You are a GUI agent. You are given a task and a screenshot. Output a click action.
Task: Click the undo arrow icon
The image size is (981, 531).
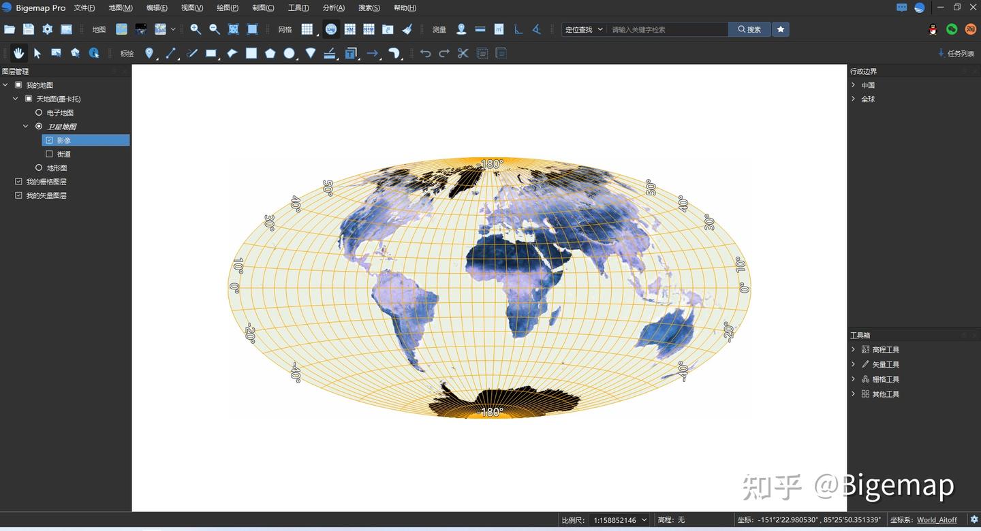426,53
